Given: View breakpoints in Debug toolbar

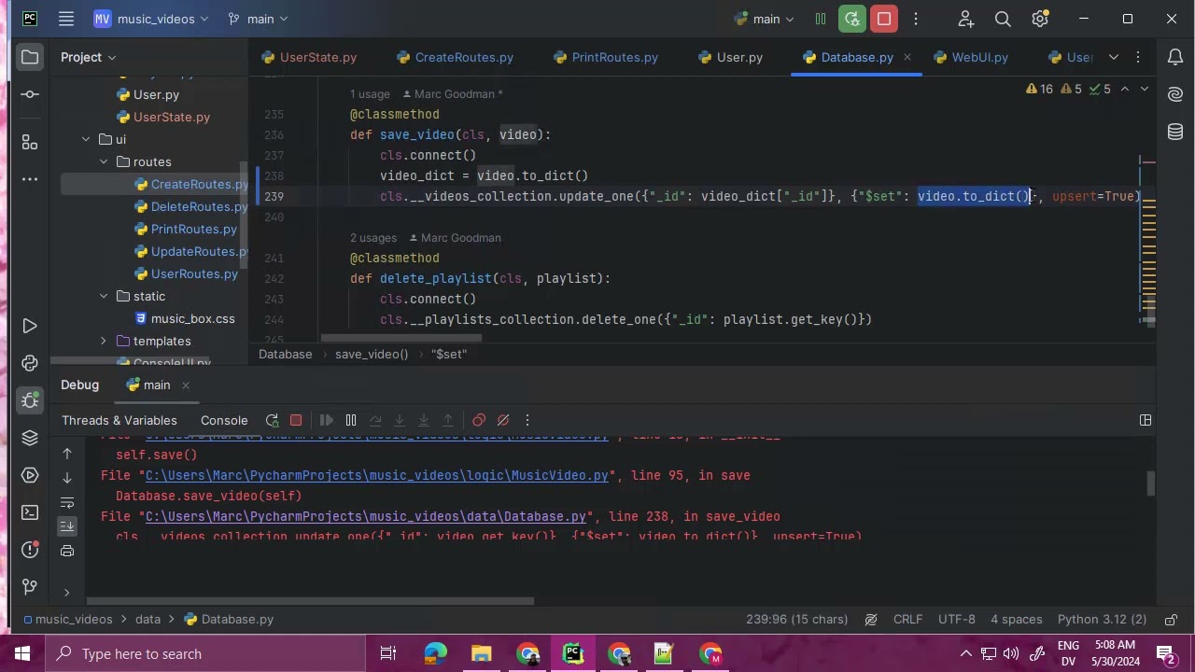Looking at the screenshot, I should (x=478, y=420).
